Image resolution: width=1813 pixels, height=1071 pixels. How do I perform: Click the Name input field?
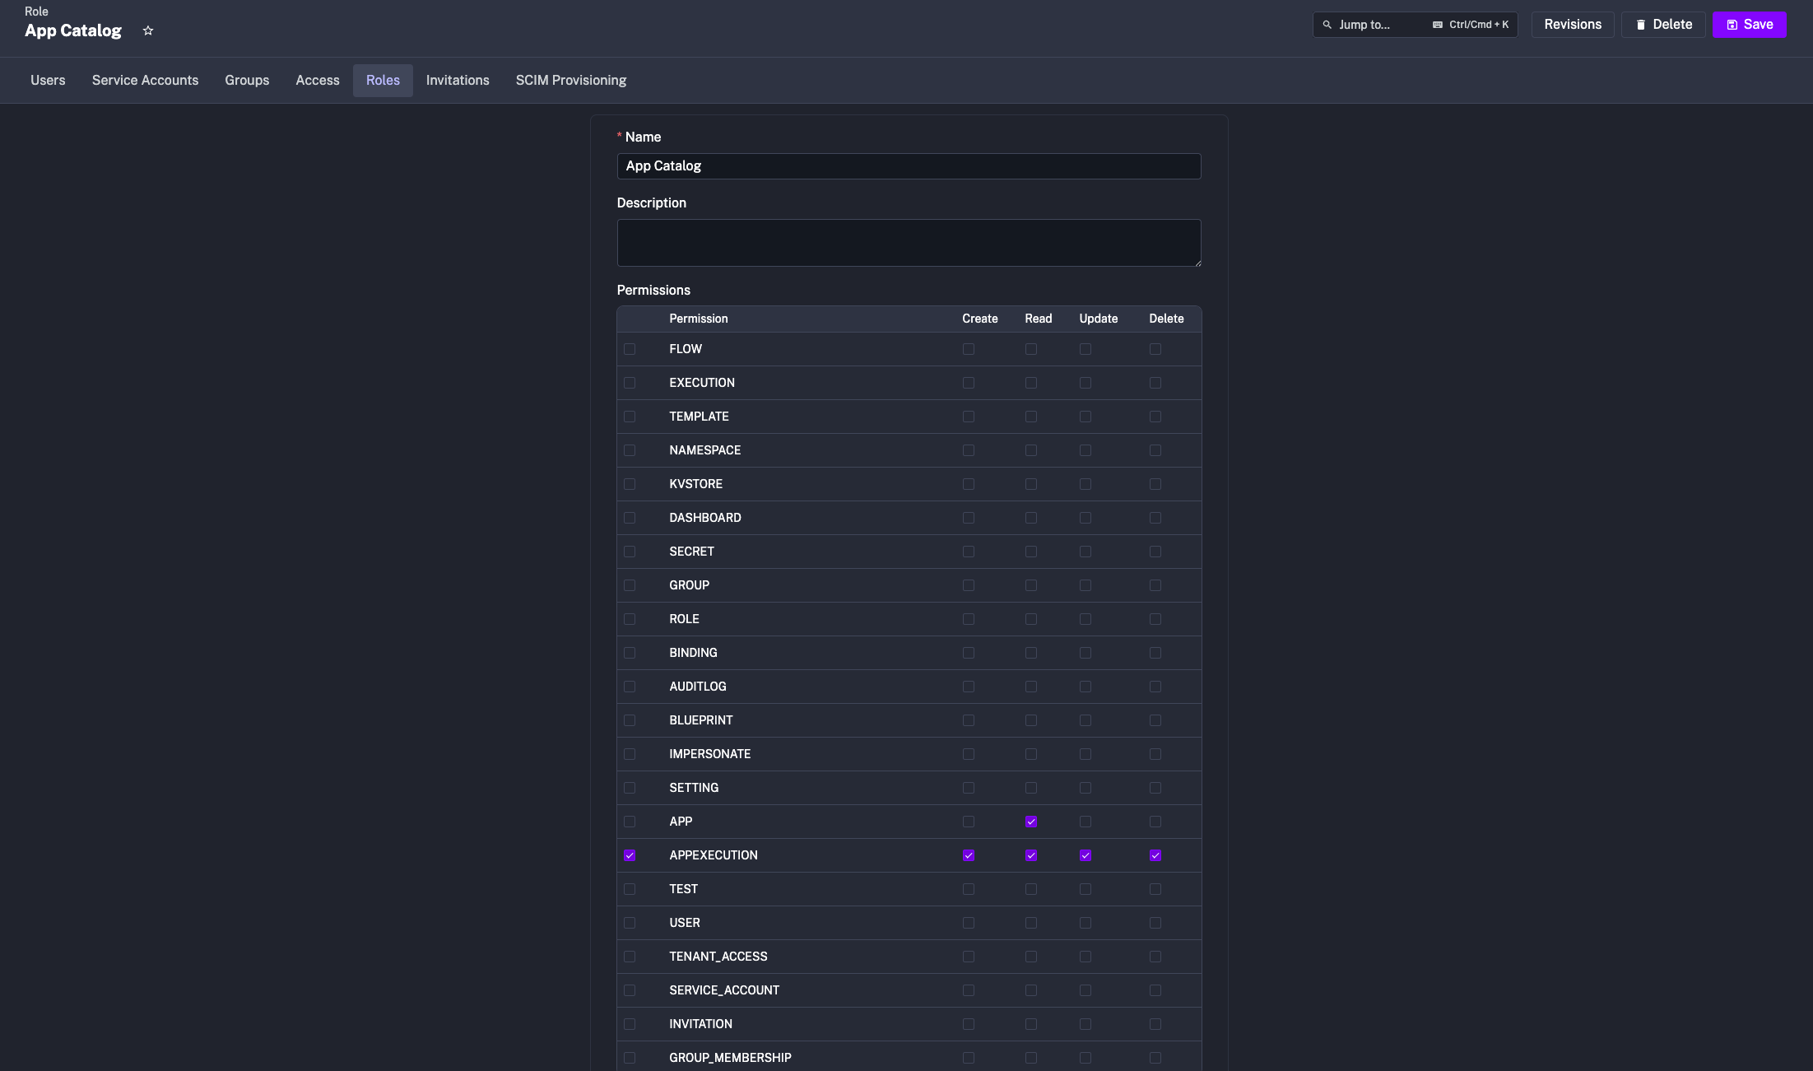909,166
